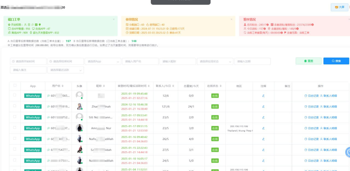This screenshot has width=350, height=171.
Task: Open 日志记录 link in first row
Action: [311, 96]
